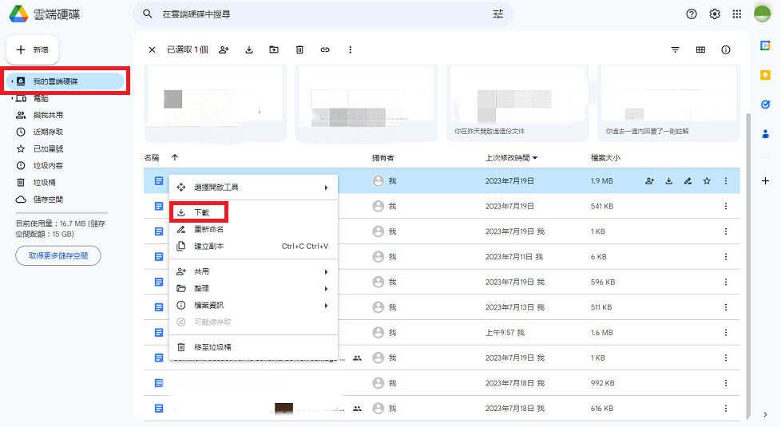The height and width of the screenshot is (427, 781).
Task: Clear selection with the X icon
Action: (x=152, y=49)
